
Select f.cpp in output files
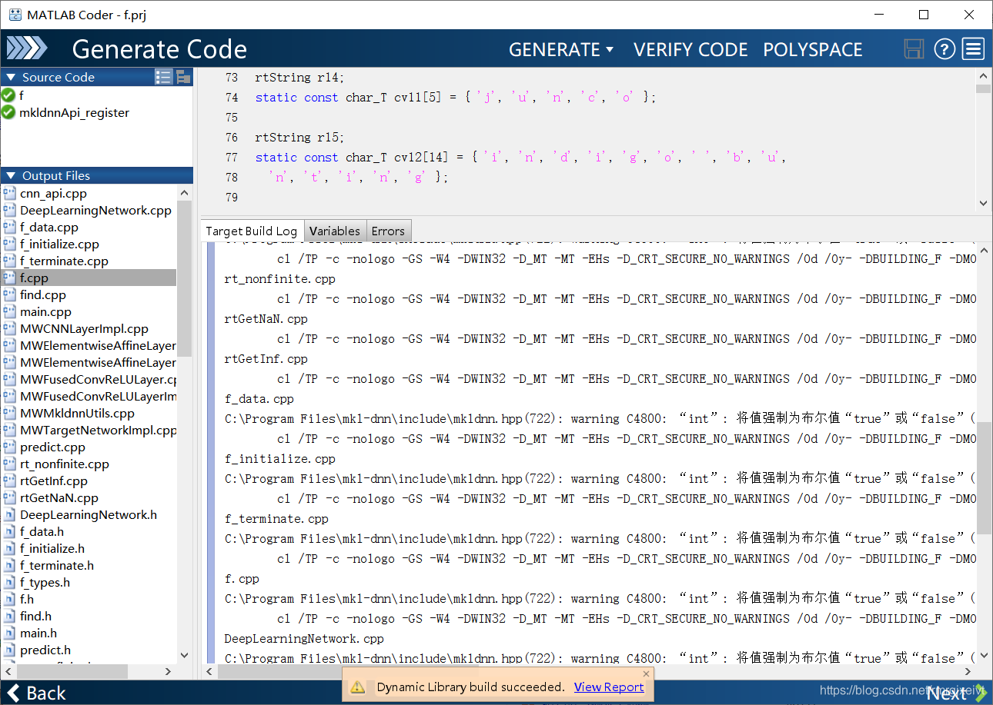[89, 278]
